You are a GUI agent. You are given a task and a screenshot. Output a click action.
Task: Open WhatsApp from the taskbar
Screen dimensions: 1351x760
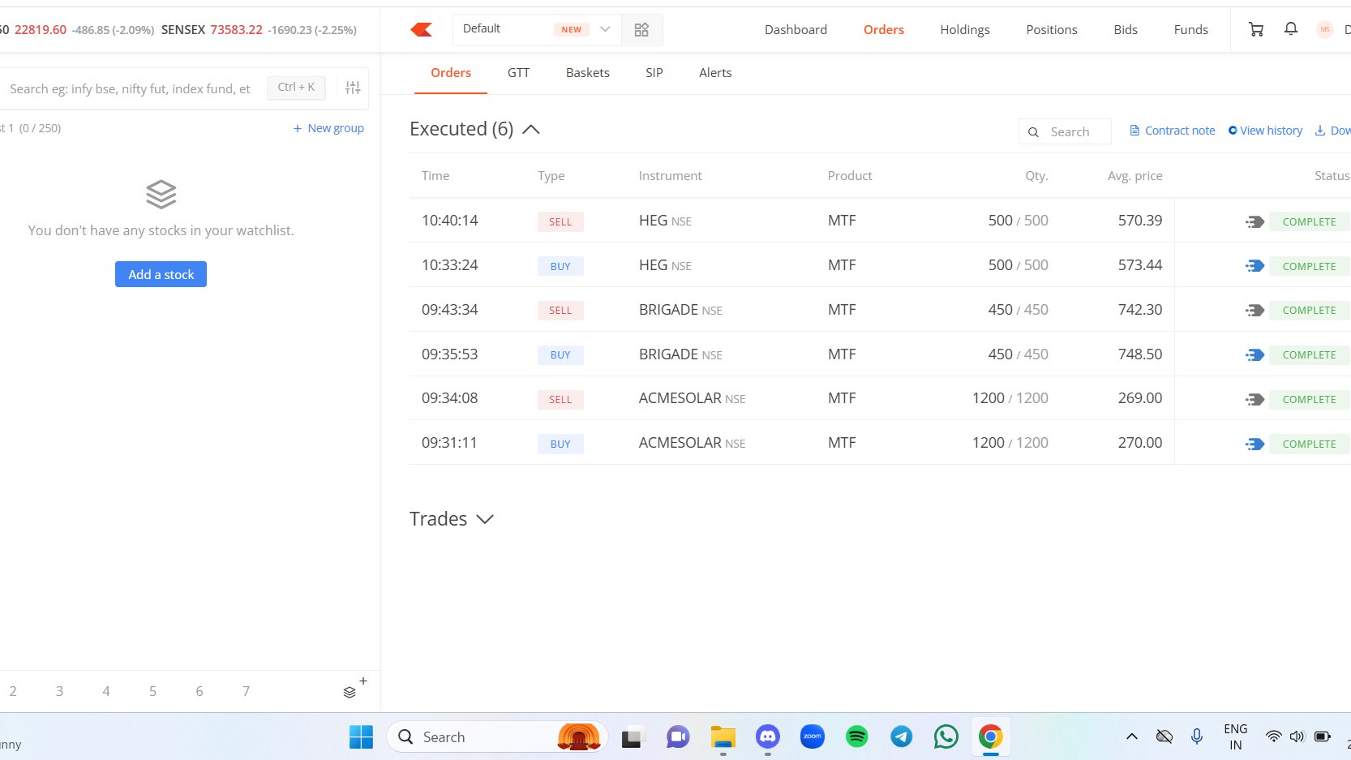tap(946, 736)
